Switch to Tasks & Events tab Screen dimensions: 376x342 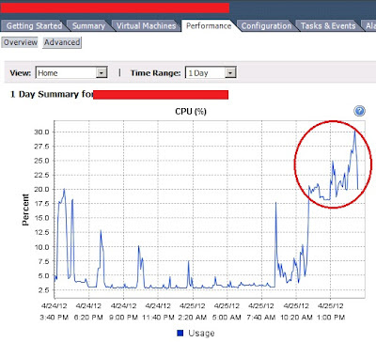[x=328, y=25]
